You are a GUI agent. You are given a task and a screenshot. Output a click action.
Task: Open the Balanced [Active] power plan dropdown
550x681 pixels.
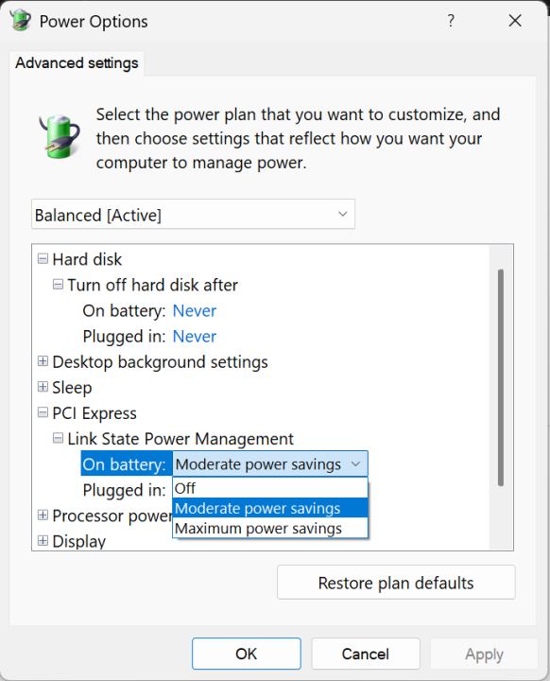pos(193,214)
